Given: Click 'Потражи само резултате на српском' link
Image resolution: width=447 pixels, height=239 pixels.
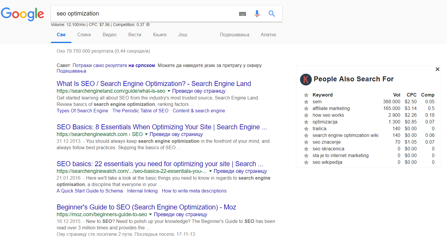Looking at the screenshot, I should point(114,65).
